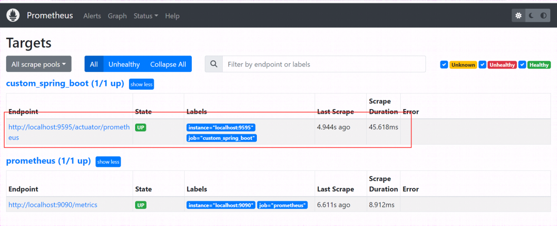Toggle the Healthy state checkbox
The image size is (557, 226).
[x=522, y=64]
